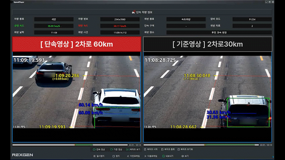Viewport: 285px width, 160px height.
Task: Advance to next frame (다음프레임)
Action: click(x=151, y=156)
